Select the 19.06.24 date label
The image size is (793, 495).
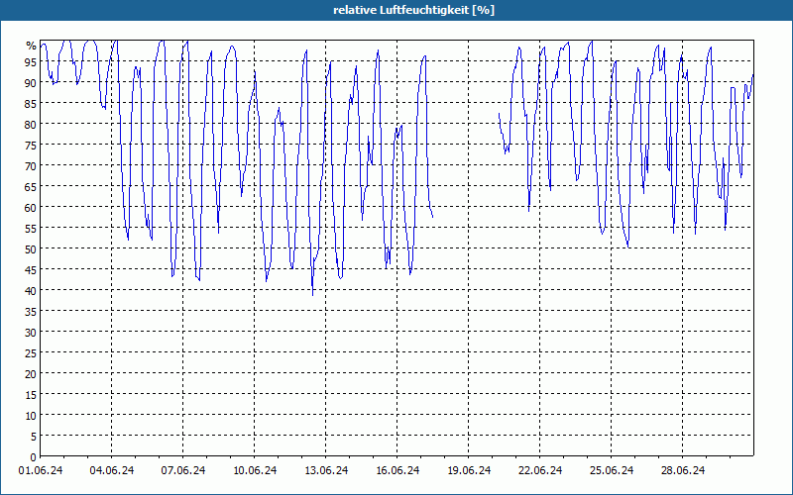click(x=469, y=470)
